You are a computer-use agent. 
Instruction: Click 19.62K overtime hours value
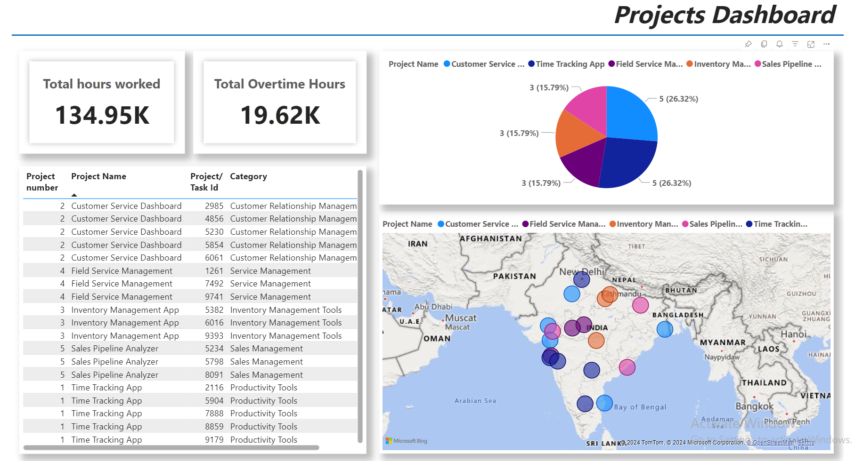(280, 115)
